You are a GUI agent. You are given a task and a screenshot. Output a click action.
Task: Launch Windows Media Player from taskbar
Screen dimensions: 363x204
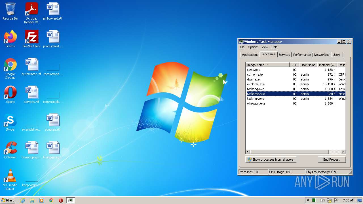pos(42,200)
